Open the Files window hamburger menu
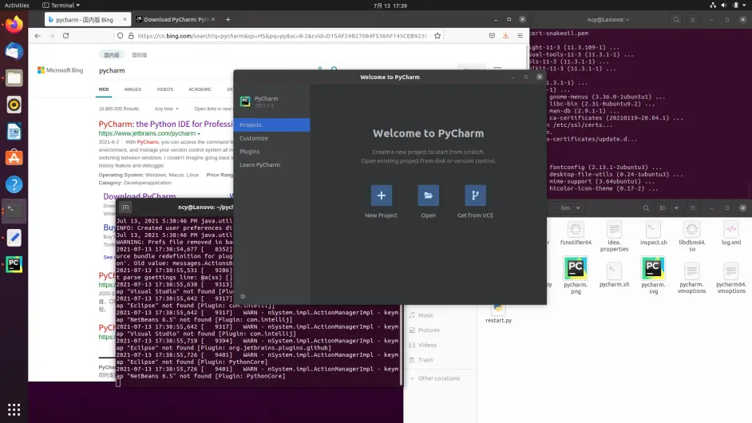The width and height of the screenshot is (752, 423). 693,208
